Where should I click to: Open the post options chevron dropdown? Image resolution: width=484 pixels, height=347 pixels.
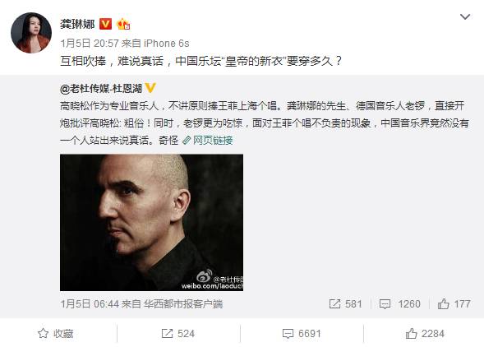465,16
